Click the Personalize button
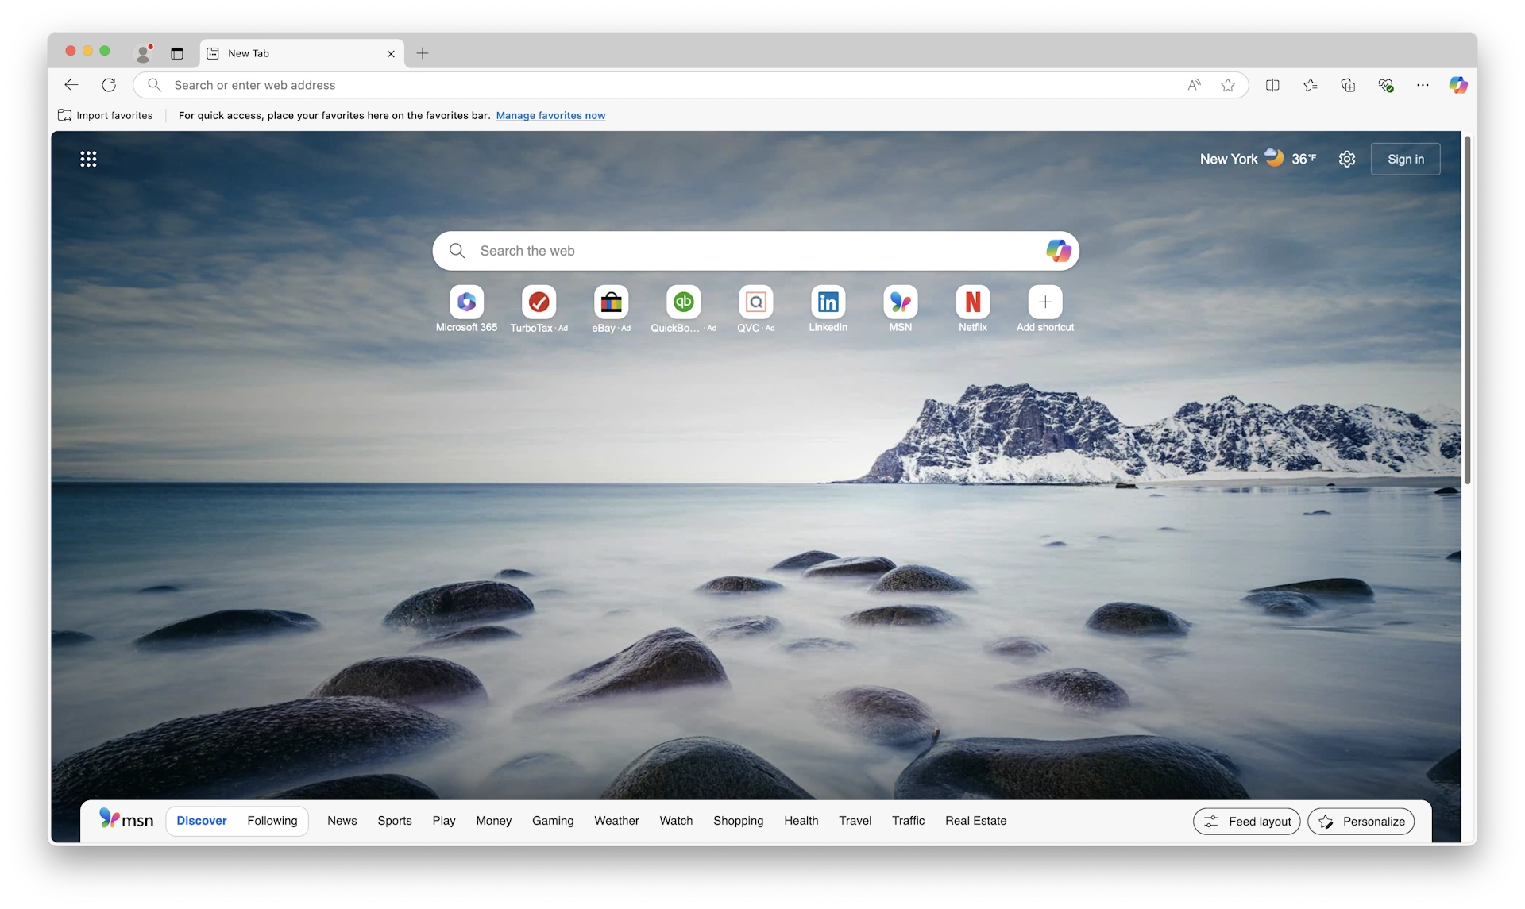The image size is (1525, 909). click(x=1361, y=821)
